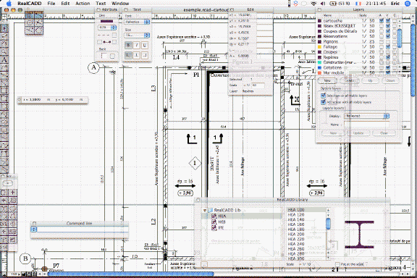Toggle active checkbox for cartouche layer
The height and width of the screenshot is (278, 417).
coord(382,20)
